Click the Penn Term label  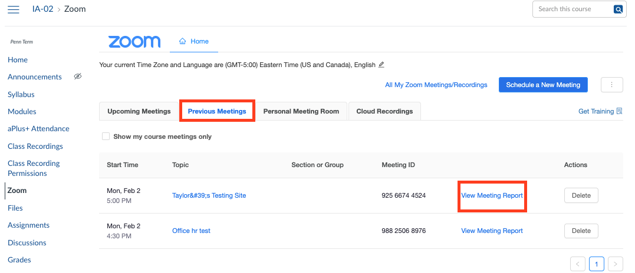[22, 42]
